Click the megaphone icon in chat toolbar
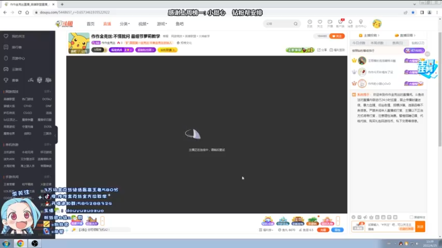Image resolution: width=442 pixels, height=248 pixels. tap(365, 217)
